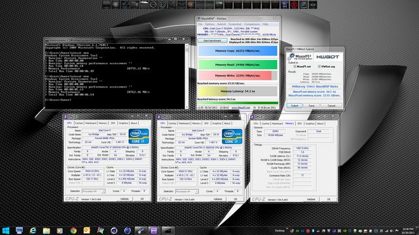Toggle the HWbot.org submit checkbox
The image size is (419, 235).
[x=319, y=67]
